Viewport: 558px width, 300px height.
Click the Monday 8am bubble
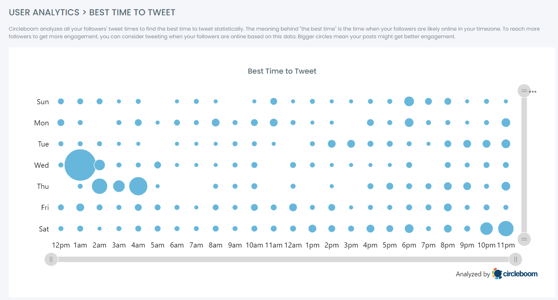(215, 122)
